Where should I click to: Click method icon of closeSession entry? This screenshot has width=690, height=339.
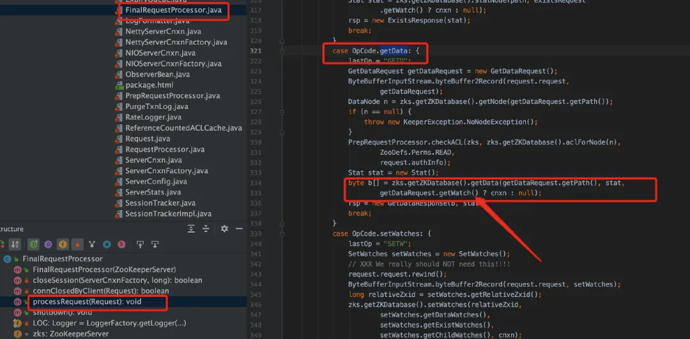pos(18,280)
